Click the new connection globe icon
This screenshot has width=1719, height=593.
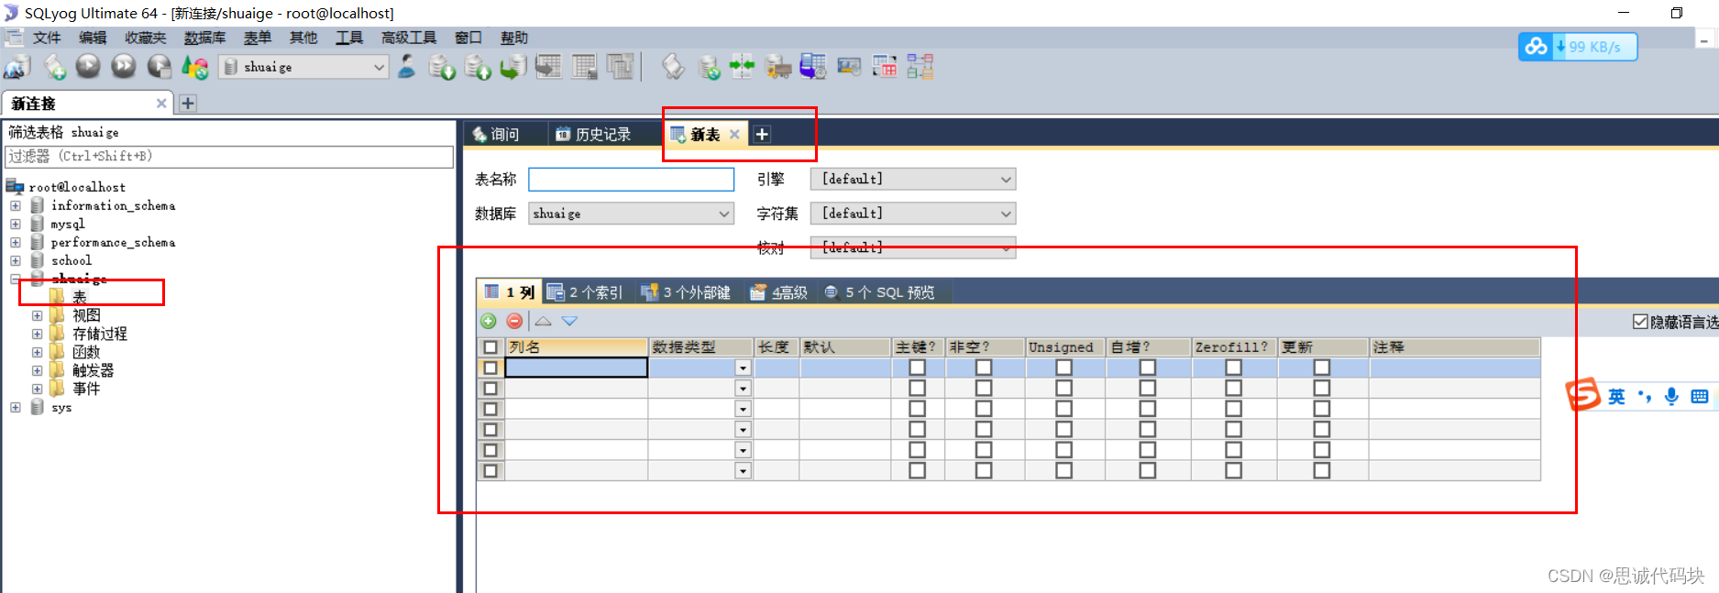17,67
